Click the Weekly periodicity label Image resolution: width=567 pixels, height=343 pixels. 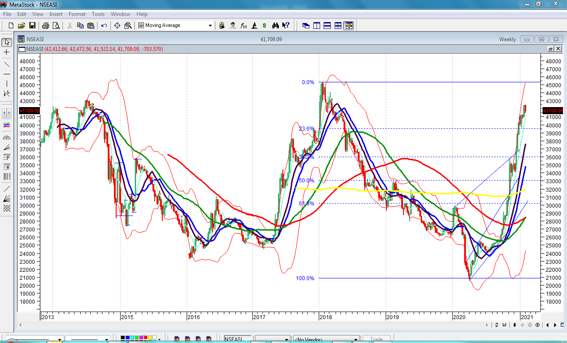click(x=507, y=39)
